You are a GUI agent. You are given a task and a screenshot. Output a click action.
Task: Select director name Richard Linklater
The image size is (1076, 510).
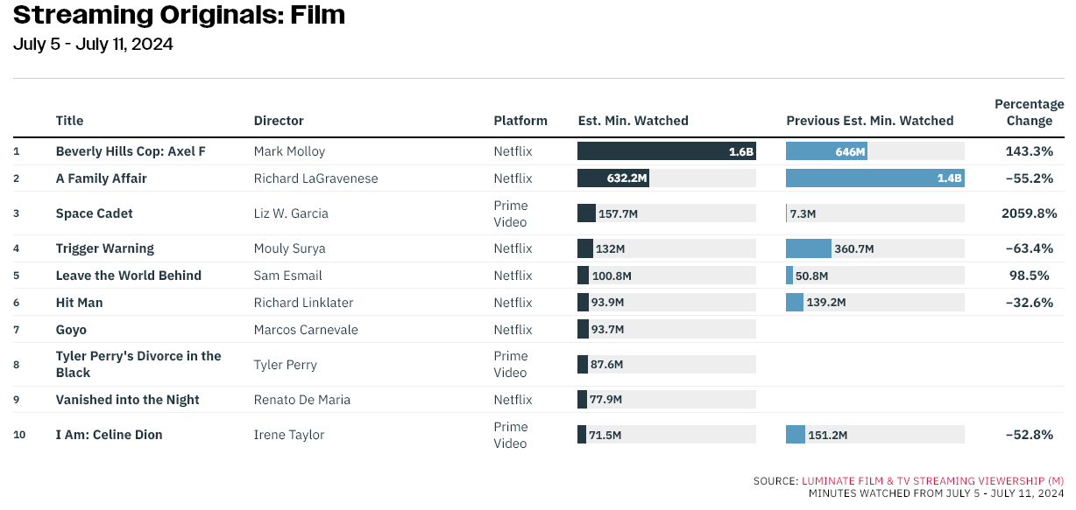coord(304,303)
